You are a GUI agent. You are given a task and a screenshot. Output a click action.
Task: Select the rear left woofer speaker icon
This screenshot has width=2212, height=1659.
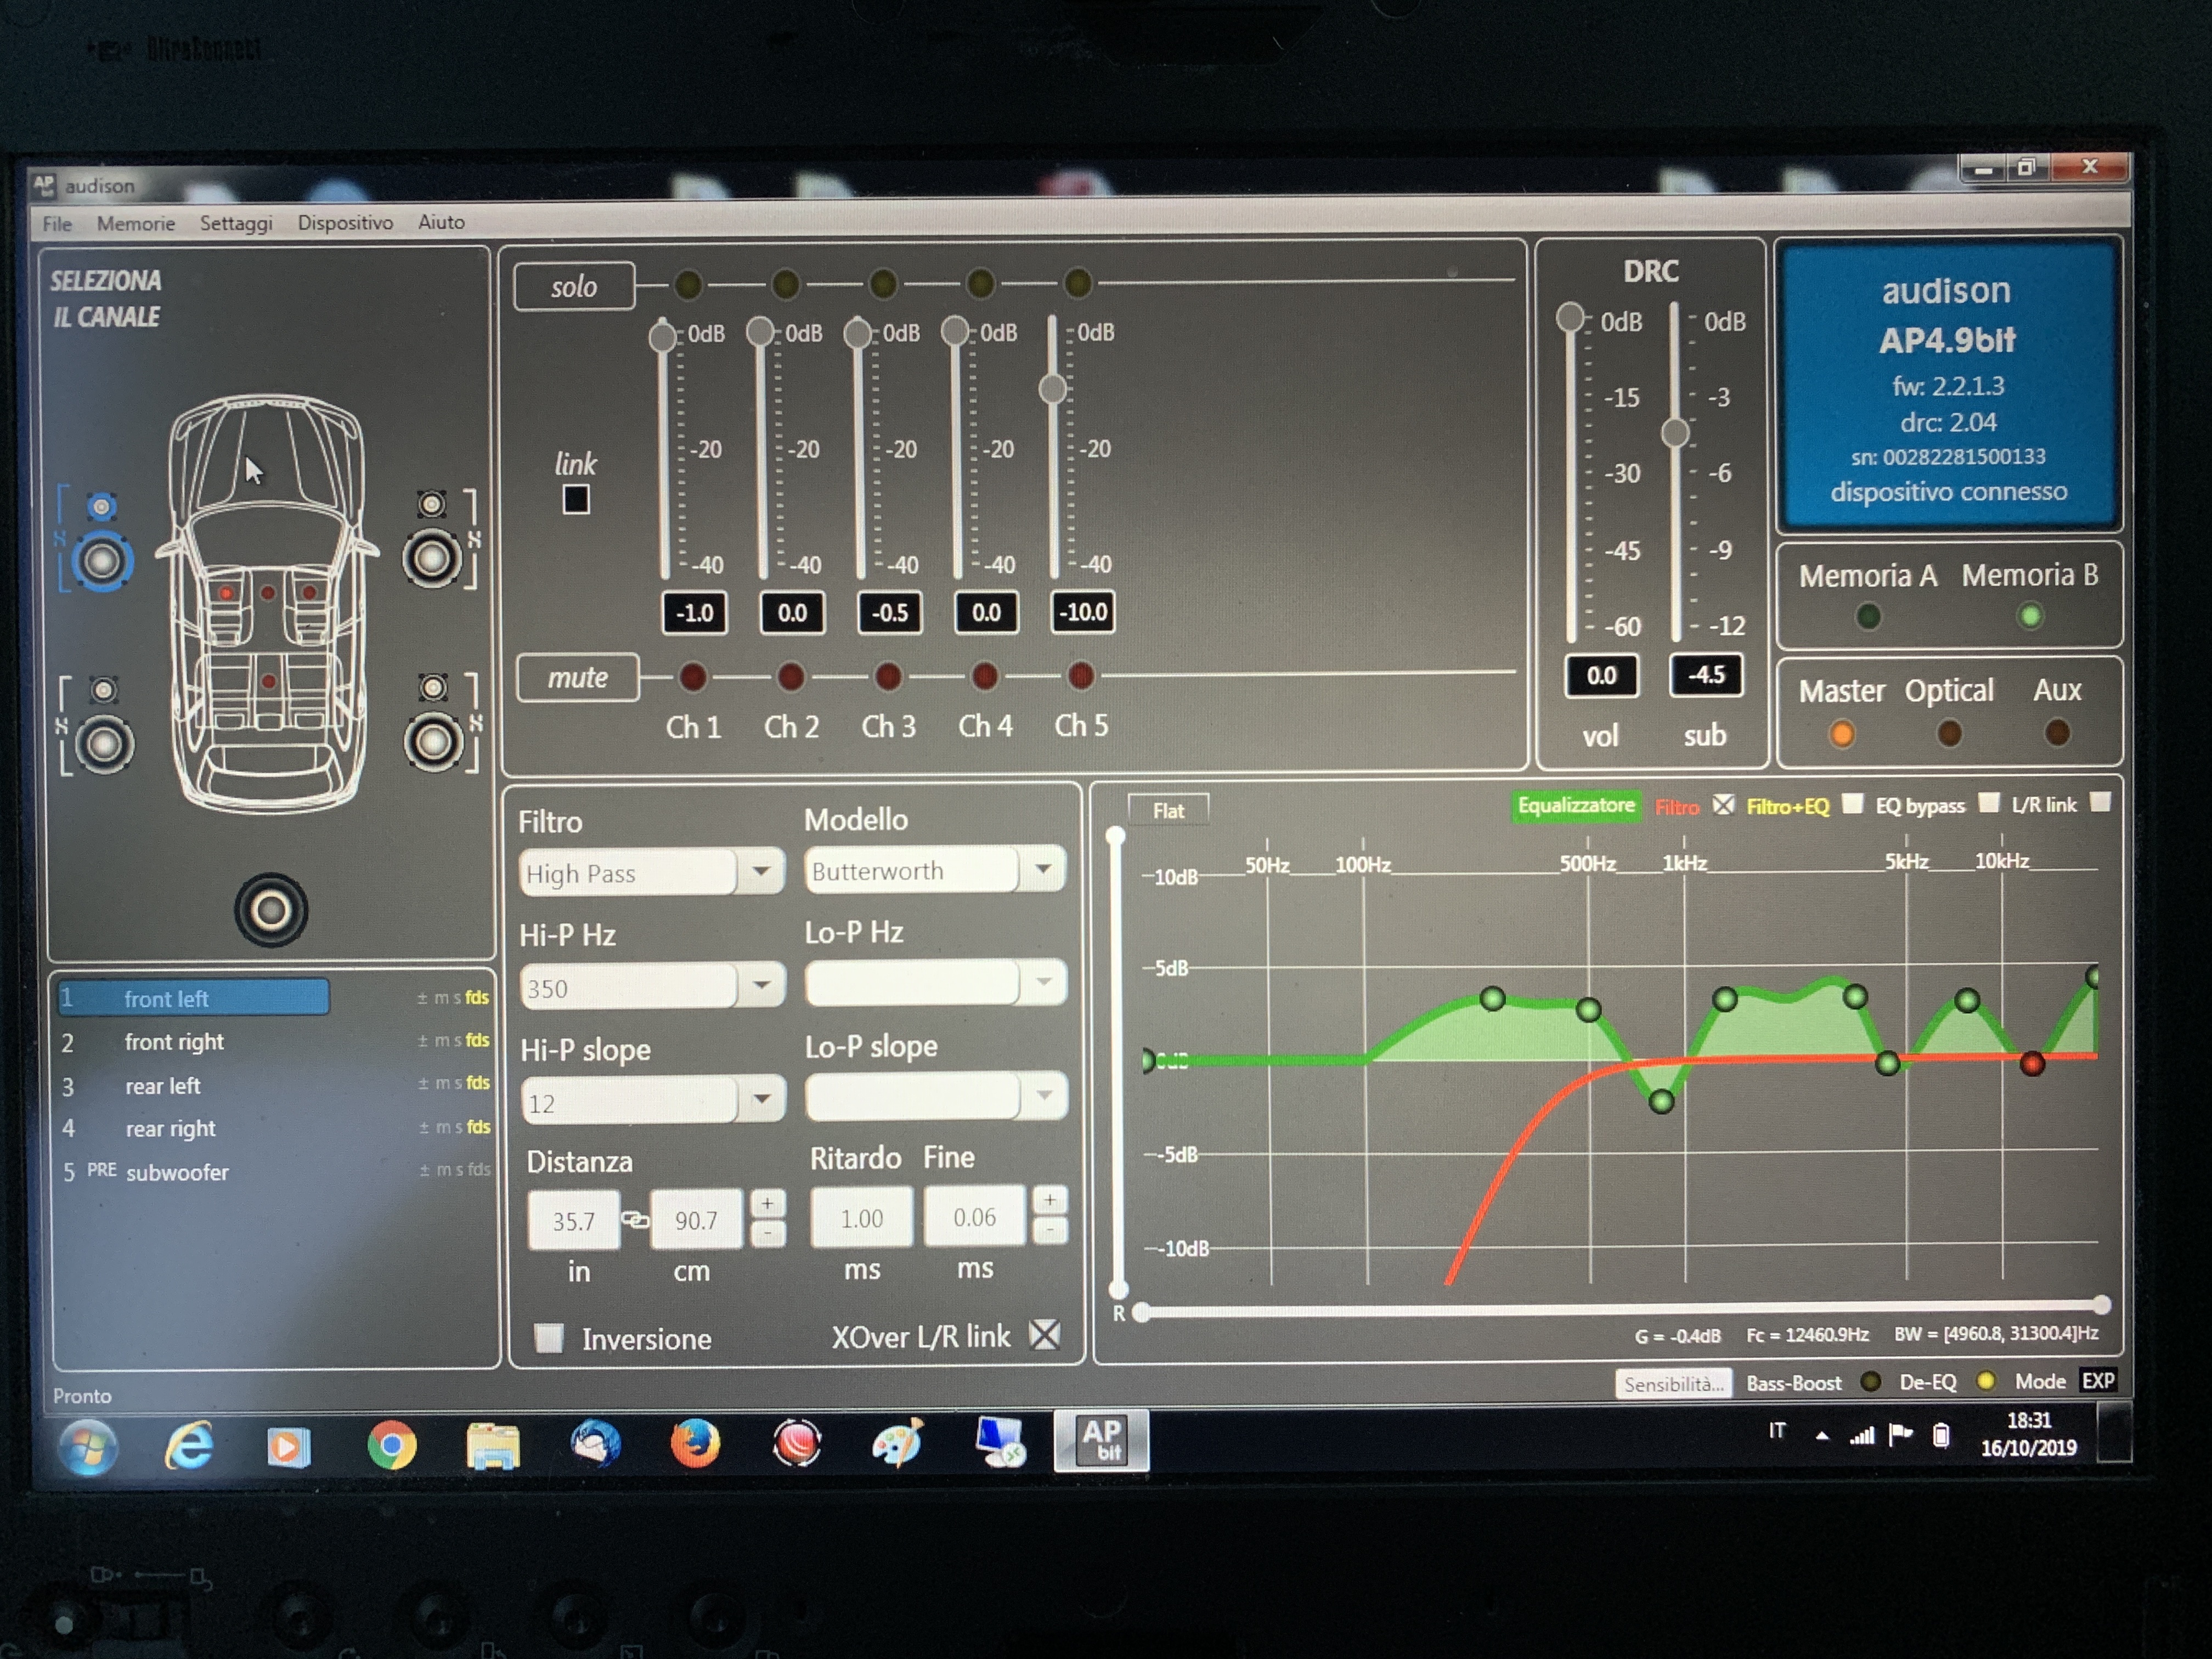click(104, 745)
